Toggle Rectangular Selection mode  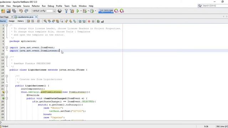pos(62,21)
